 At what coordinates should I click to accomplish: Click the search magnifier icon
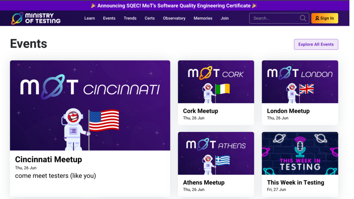click(x=303, y=18)
